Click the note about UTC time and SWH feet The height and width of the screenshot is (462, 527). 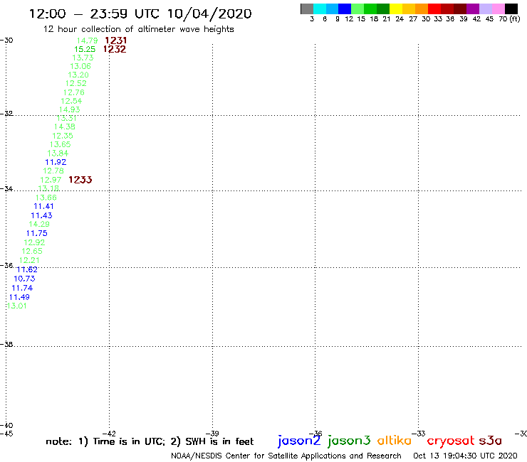[x=150, y=441]
